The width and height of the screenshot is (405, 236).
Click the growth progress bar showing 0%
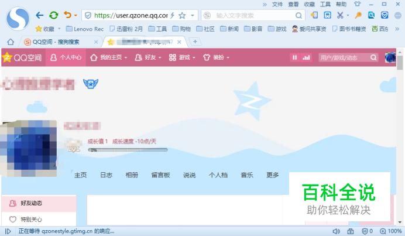128,150
